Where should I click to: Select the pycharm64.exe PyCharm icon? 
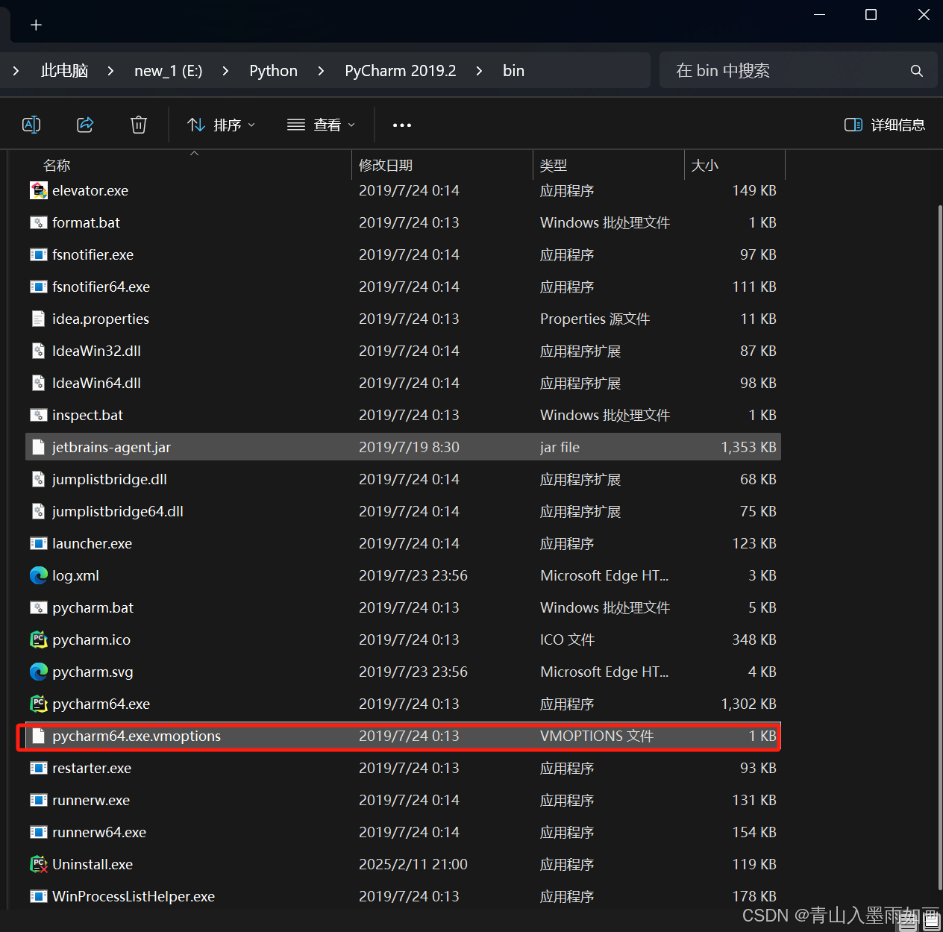(39, 704)
